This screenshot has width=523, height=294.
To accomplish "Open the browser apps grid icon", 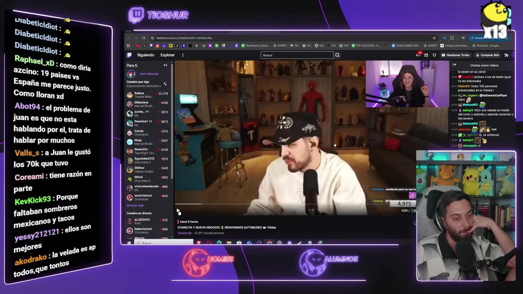I will 128,46.
